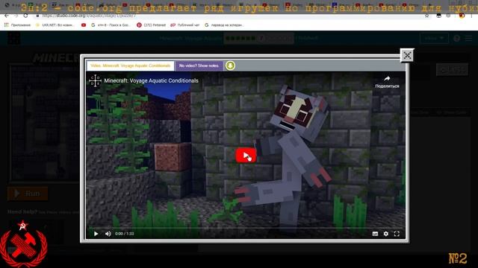Screen dimensions: 478x268
Task: Close the video dialog with the X button
Action: [407, 55]
